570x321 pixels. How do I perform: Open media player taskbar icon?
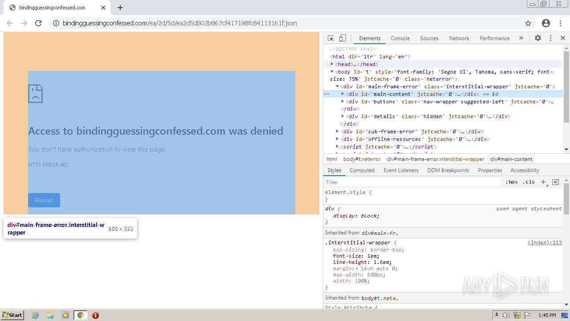tap(65, 315)
